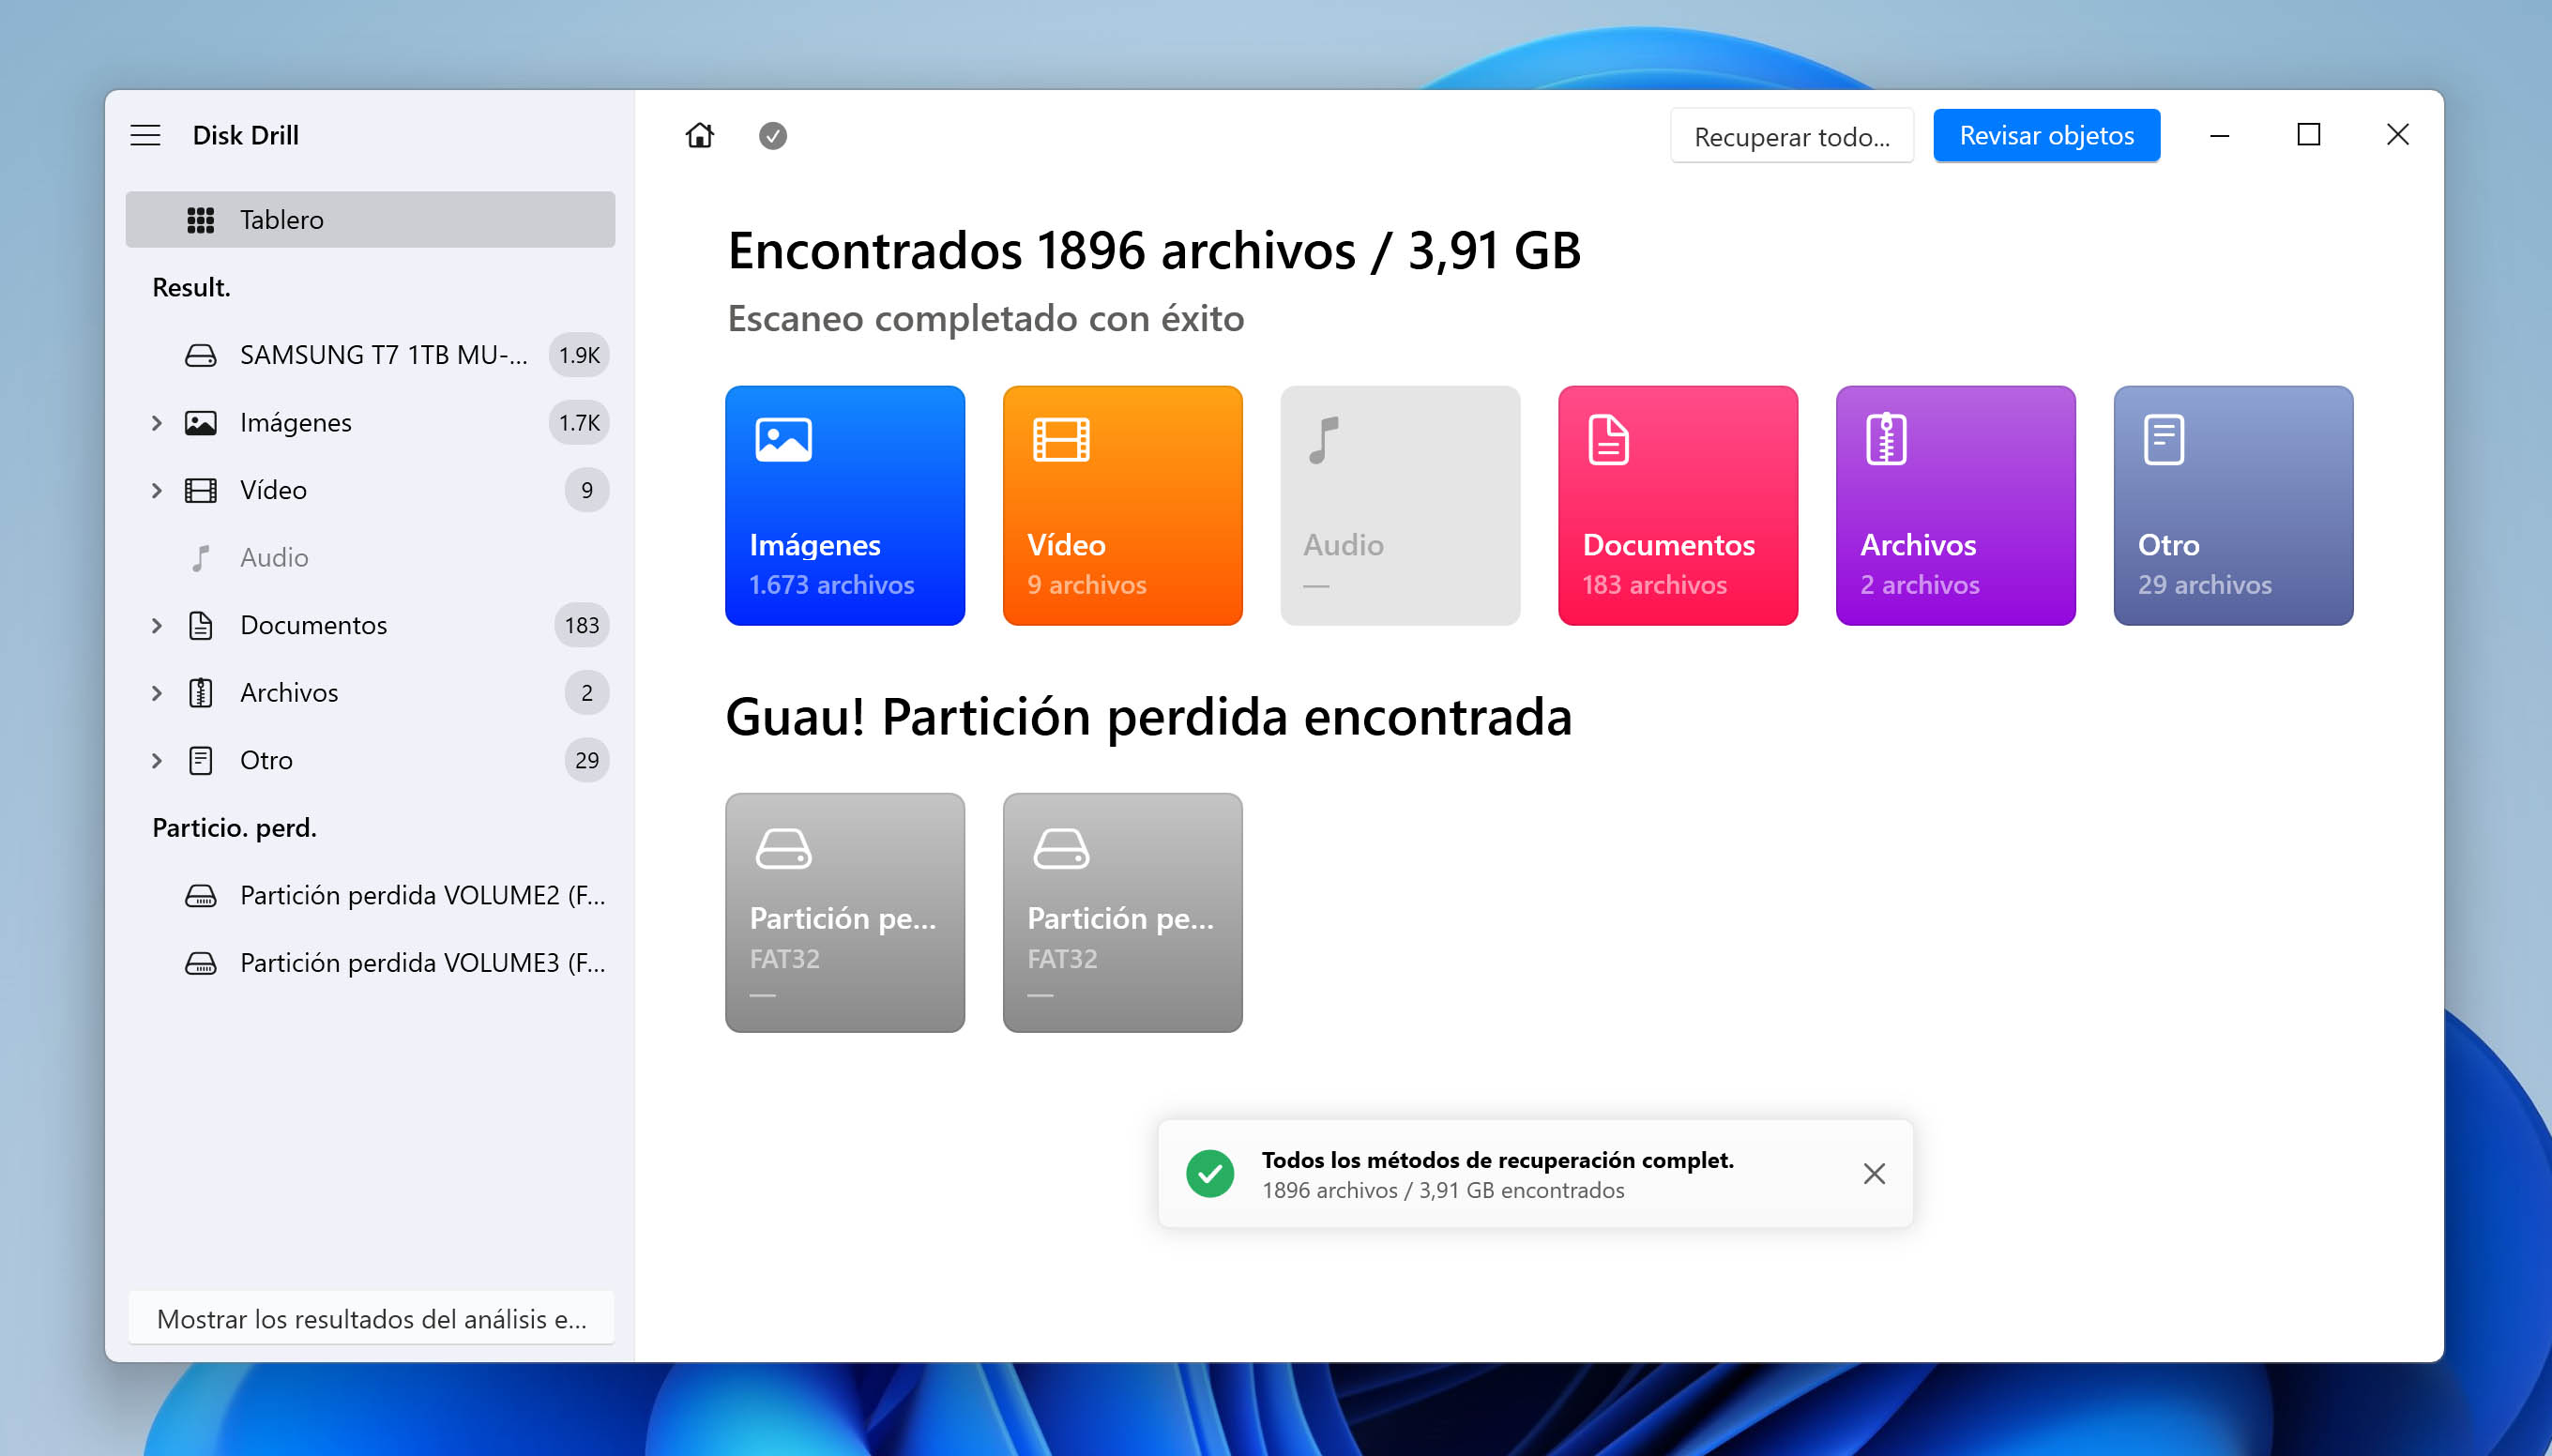Open the Vídeo 9 archivos card
Image resolution: width=2552 pixels, height=1456 pixels.
pyautogui.click(x=1123, y=506)
